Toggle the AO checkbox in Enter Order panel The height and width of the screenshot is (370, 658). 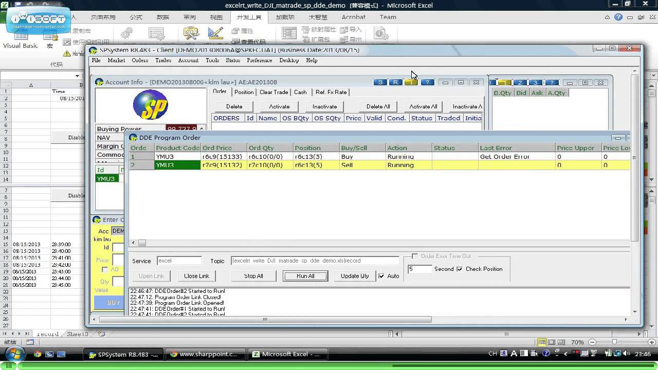(105, 269)
